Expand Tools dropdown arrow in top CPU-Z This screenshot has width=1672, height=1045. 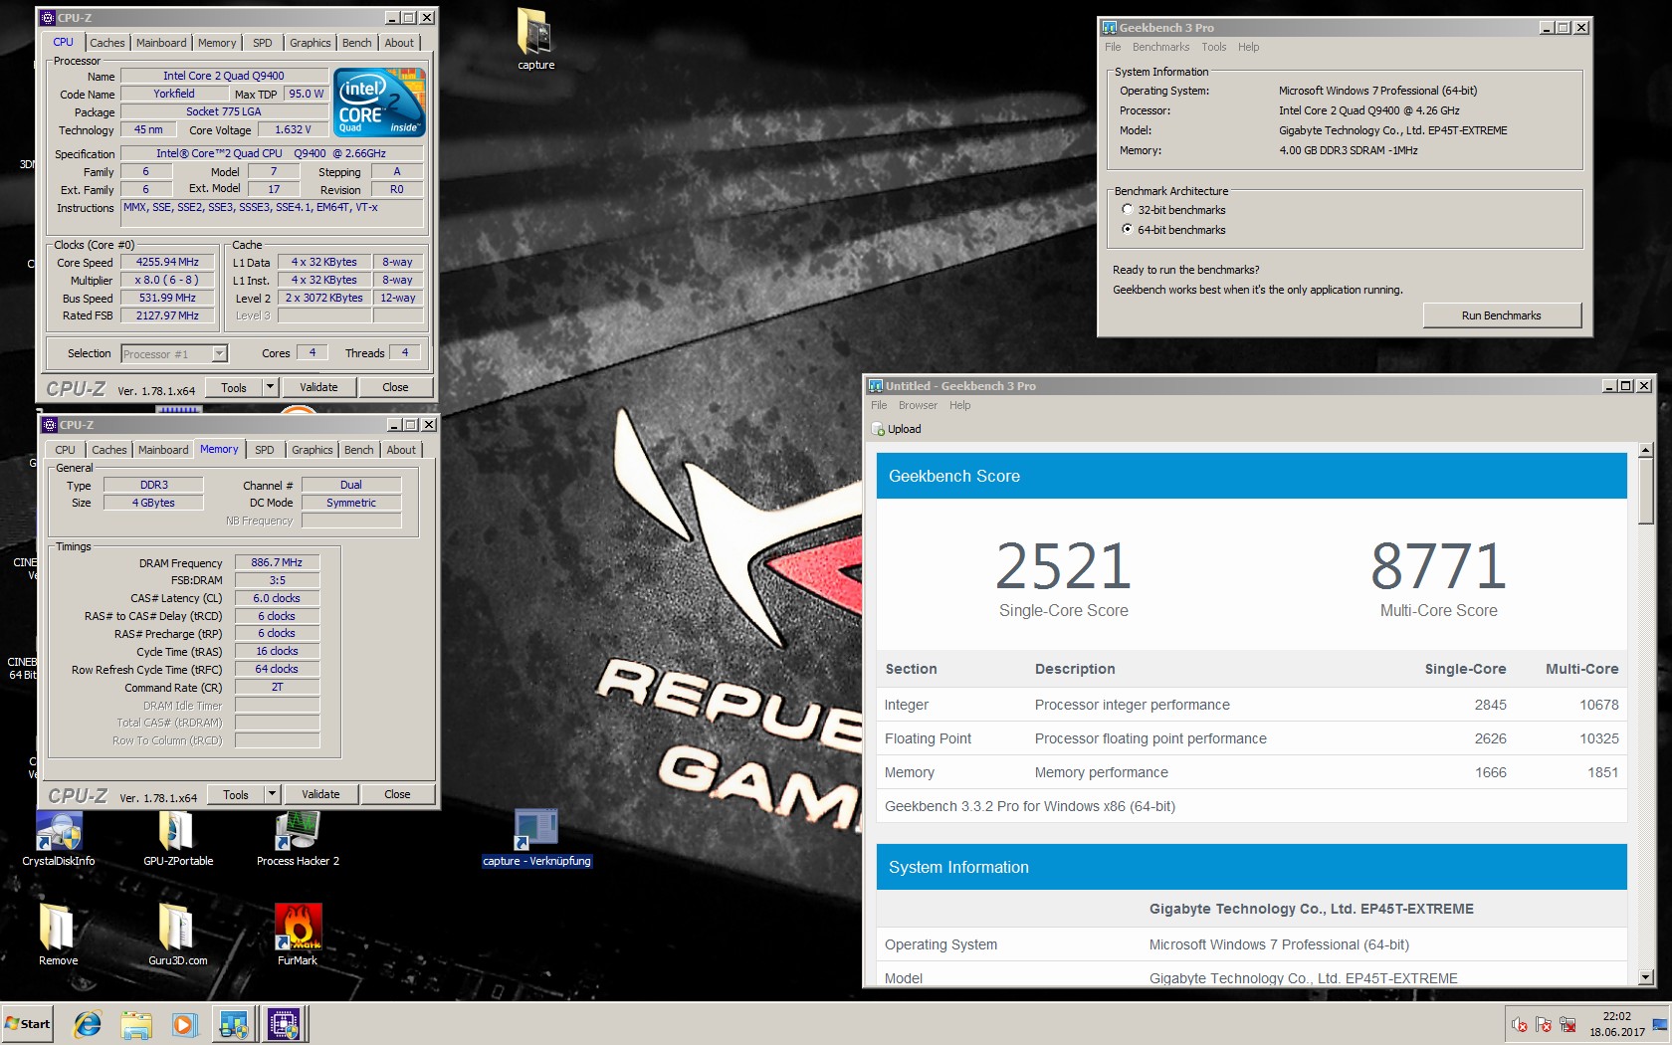[270, 387]
